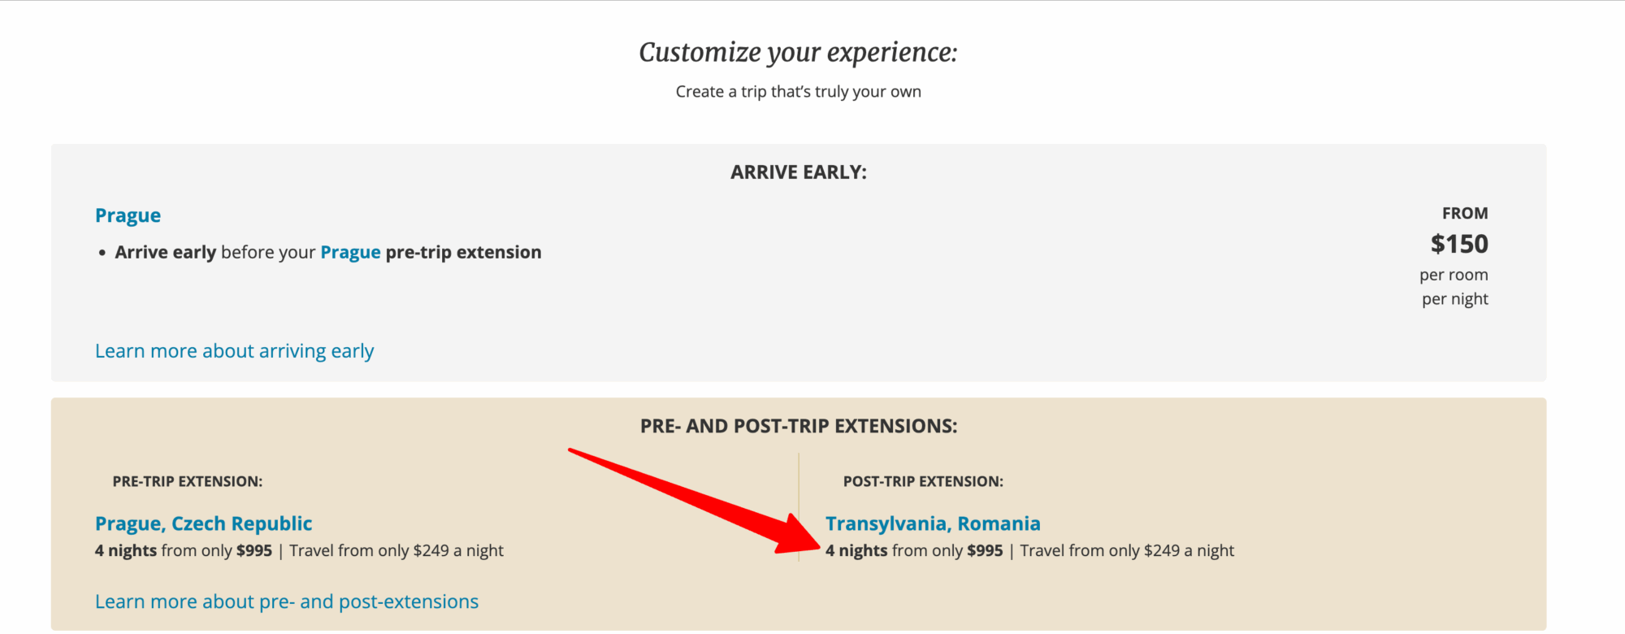
Task: Click Travel from only $249 under Prague
Action: pos(396,551)
